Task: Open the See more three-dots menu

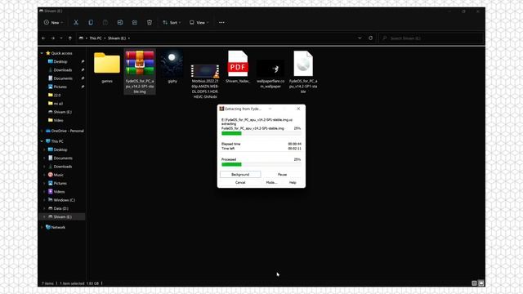Action: tap(221, 22)
